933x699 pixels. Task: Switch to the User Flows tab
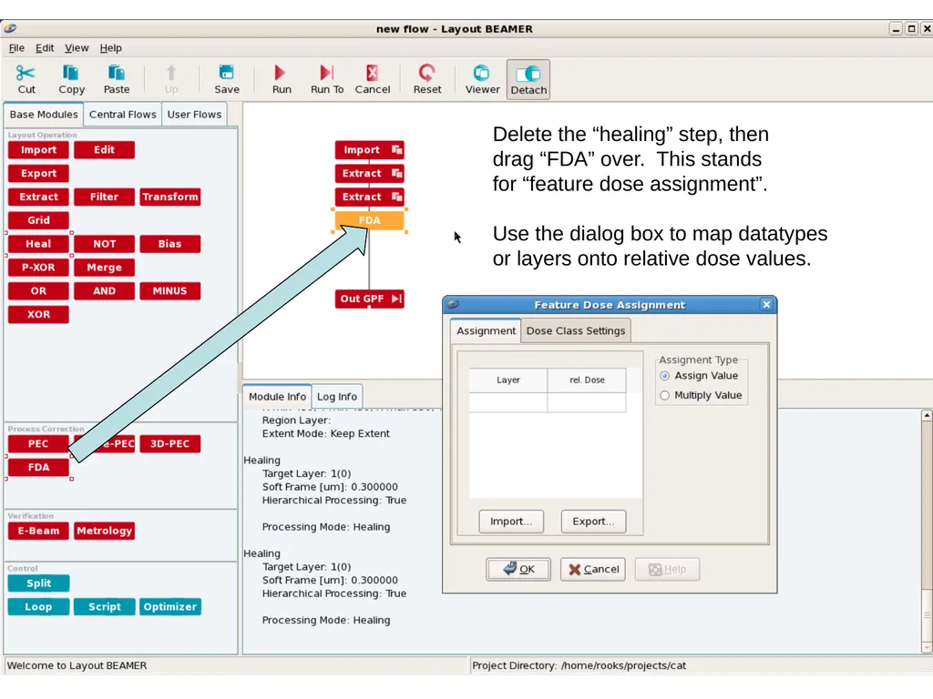click(194, 115)
